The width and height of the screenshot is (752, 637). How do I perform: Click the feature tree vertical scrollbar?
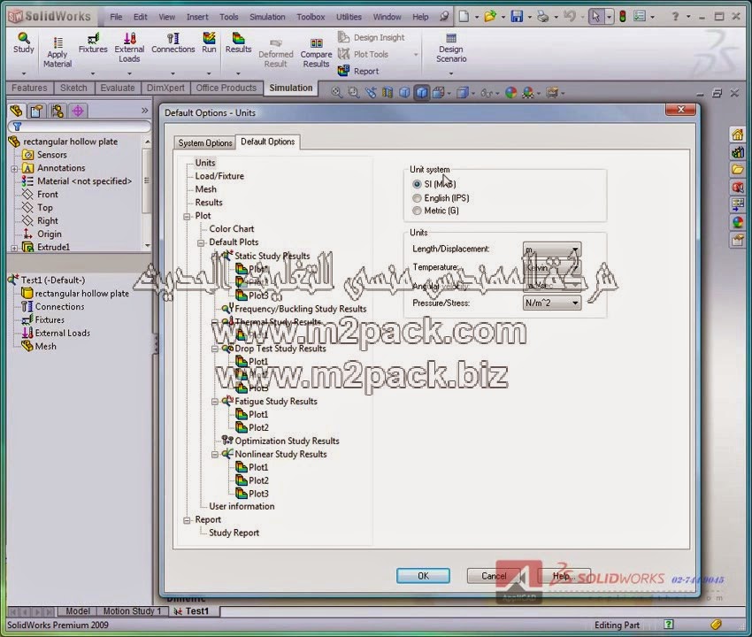point(147,194)
